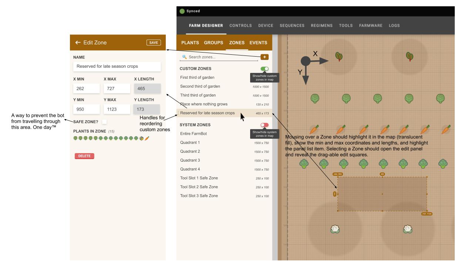Select the cauliflower below the zone's left corner

(x=335, y=229)
